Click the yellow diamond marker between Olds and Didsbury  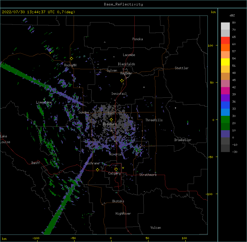pyautogui.click(x=111, y=120)
